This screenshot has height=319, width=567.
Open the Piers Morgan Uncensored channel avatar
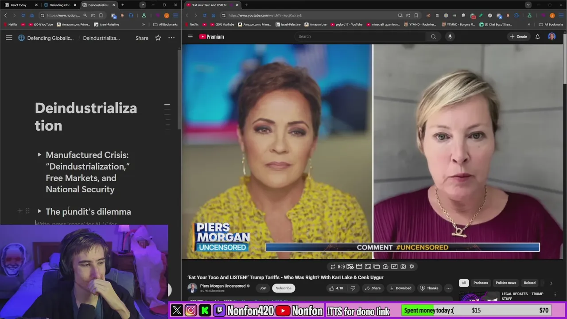point(192,288)
